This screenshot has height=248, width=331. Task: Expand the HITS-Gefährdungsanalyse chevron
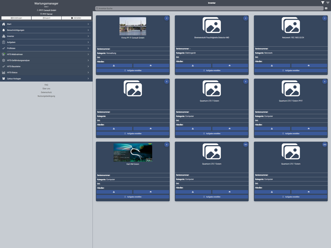(x=88, y=60)
